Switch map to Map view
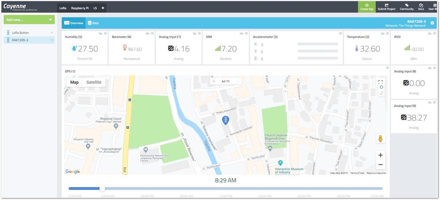The width and height of the screenshot is (440, 200). 74,82
